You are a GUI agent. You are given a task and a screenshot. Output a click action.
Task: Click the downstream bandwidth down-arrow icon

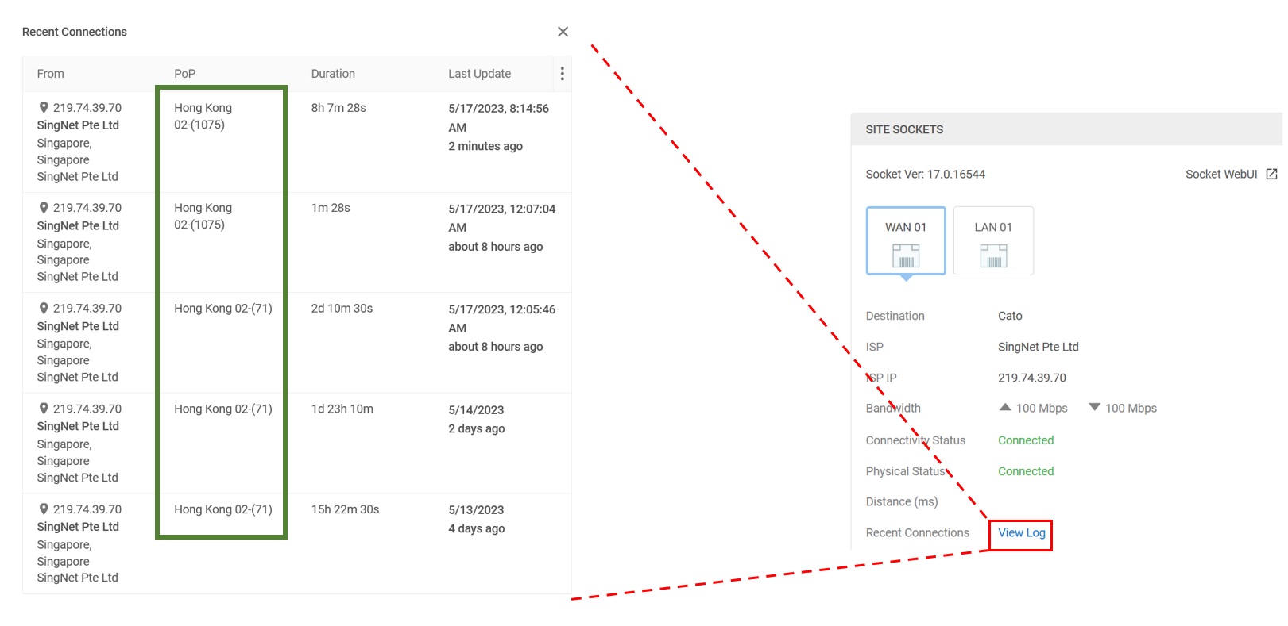point(1094,407)
